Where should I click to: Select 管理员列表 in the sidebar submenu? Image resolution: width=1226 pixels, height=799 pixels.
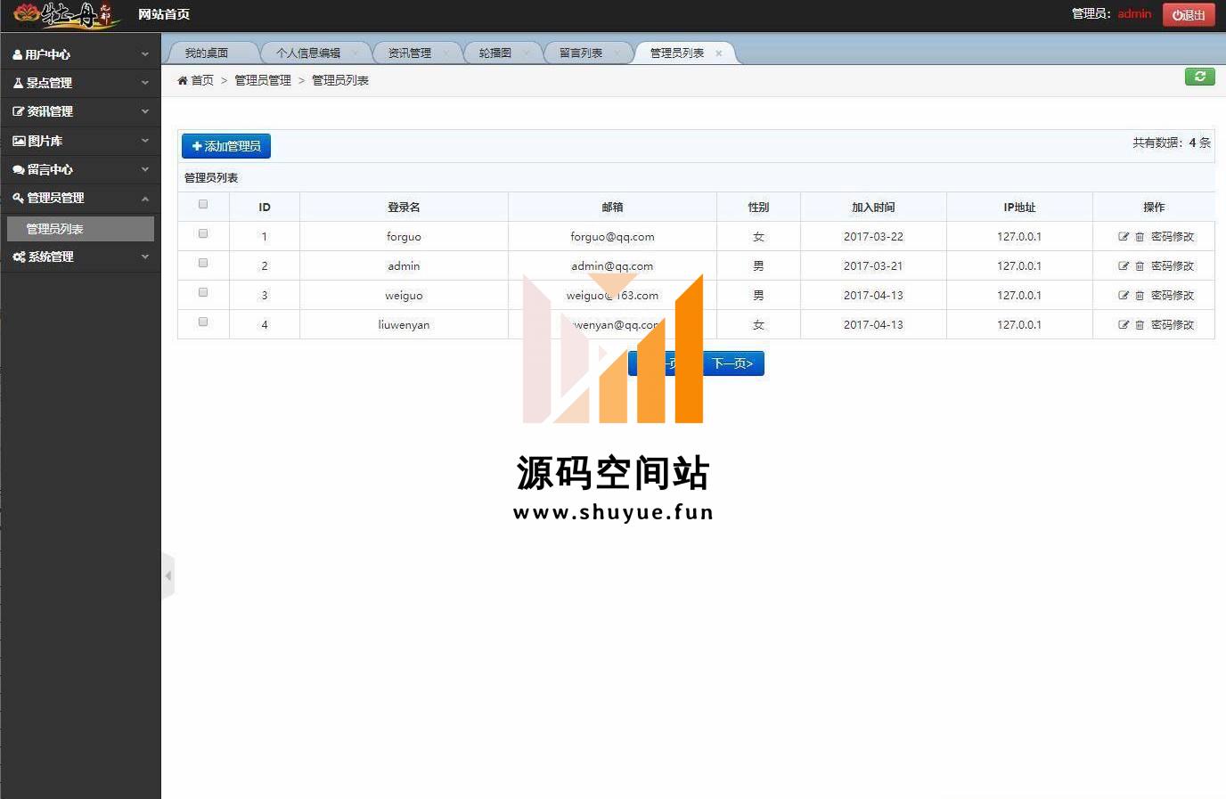(80, 229)
